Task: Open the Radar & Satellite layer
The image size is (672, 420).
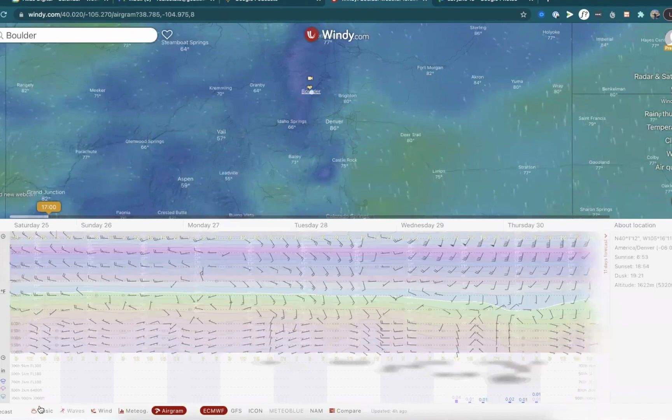Action: click(x=653, y=77)
